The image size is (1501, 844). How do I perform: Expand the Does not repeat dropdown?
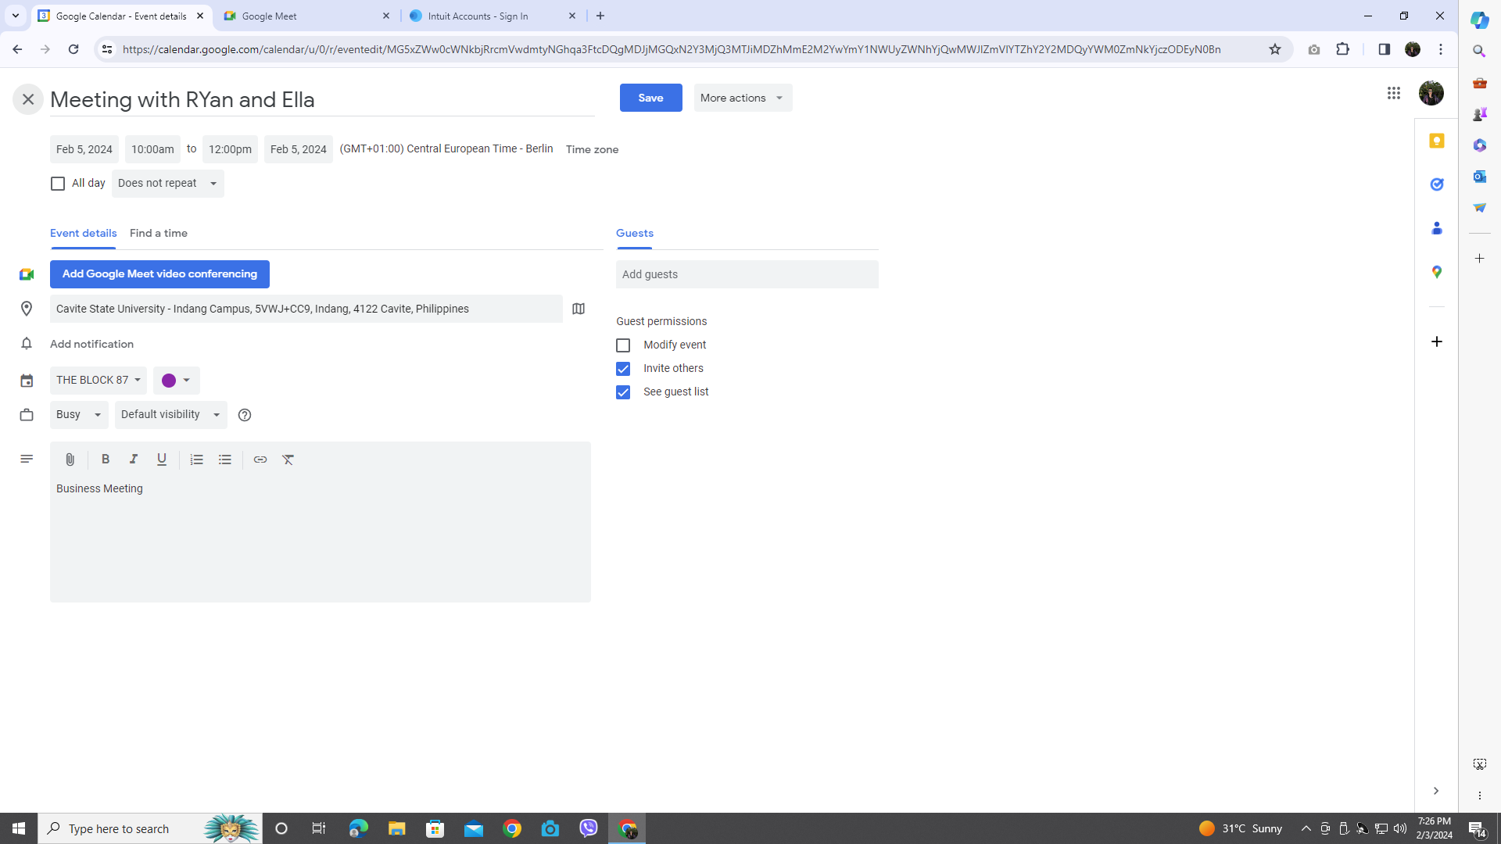(167, 184)
